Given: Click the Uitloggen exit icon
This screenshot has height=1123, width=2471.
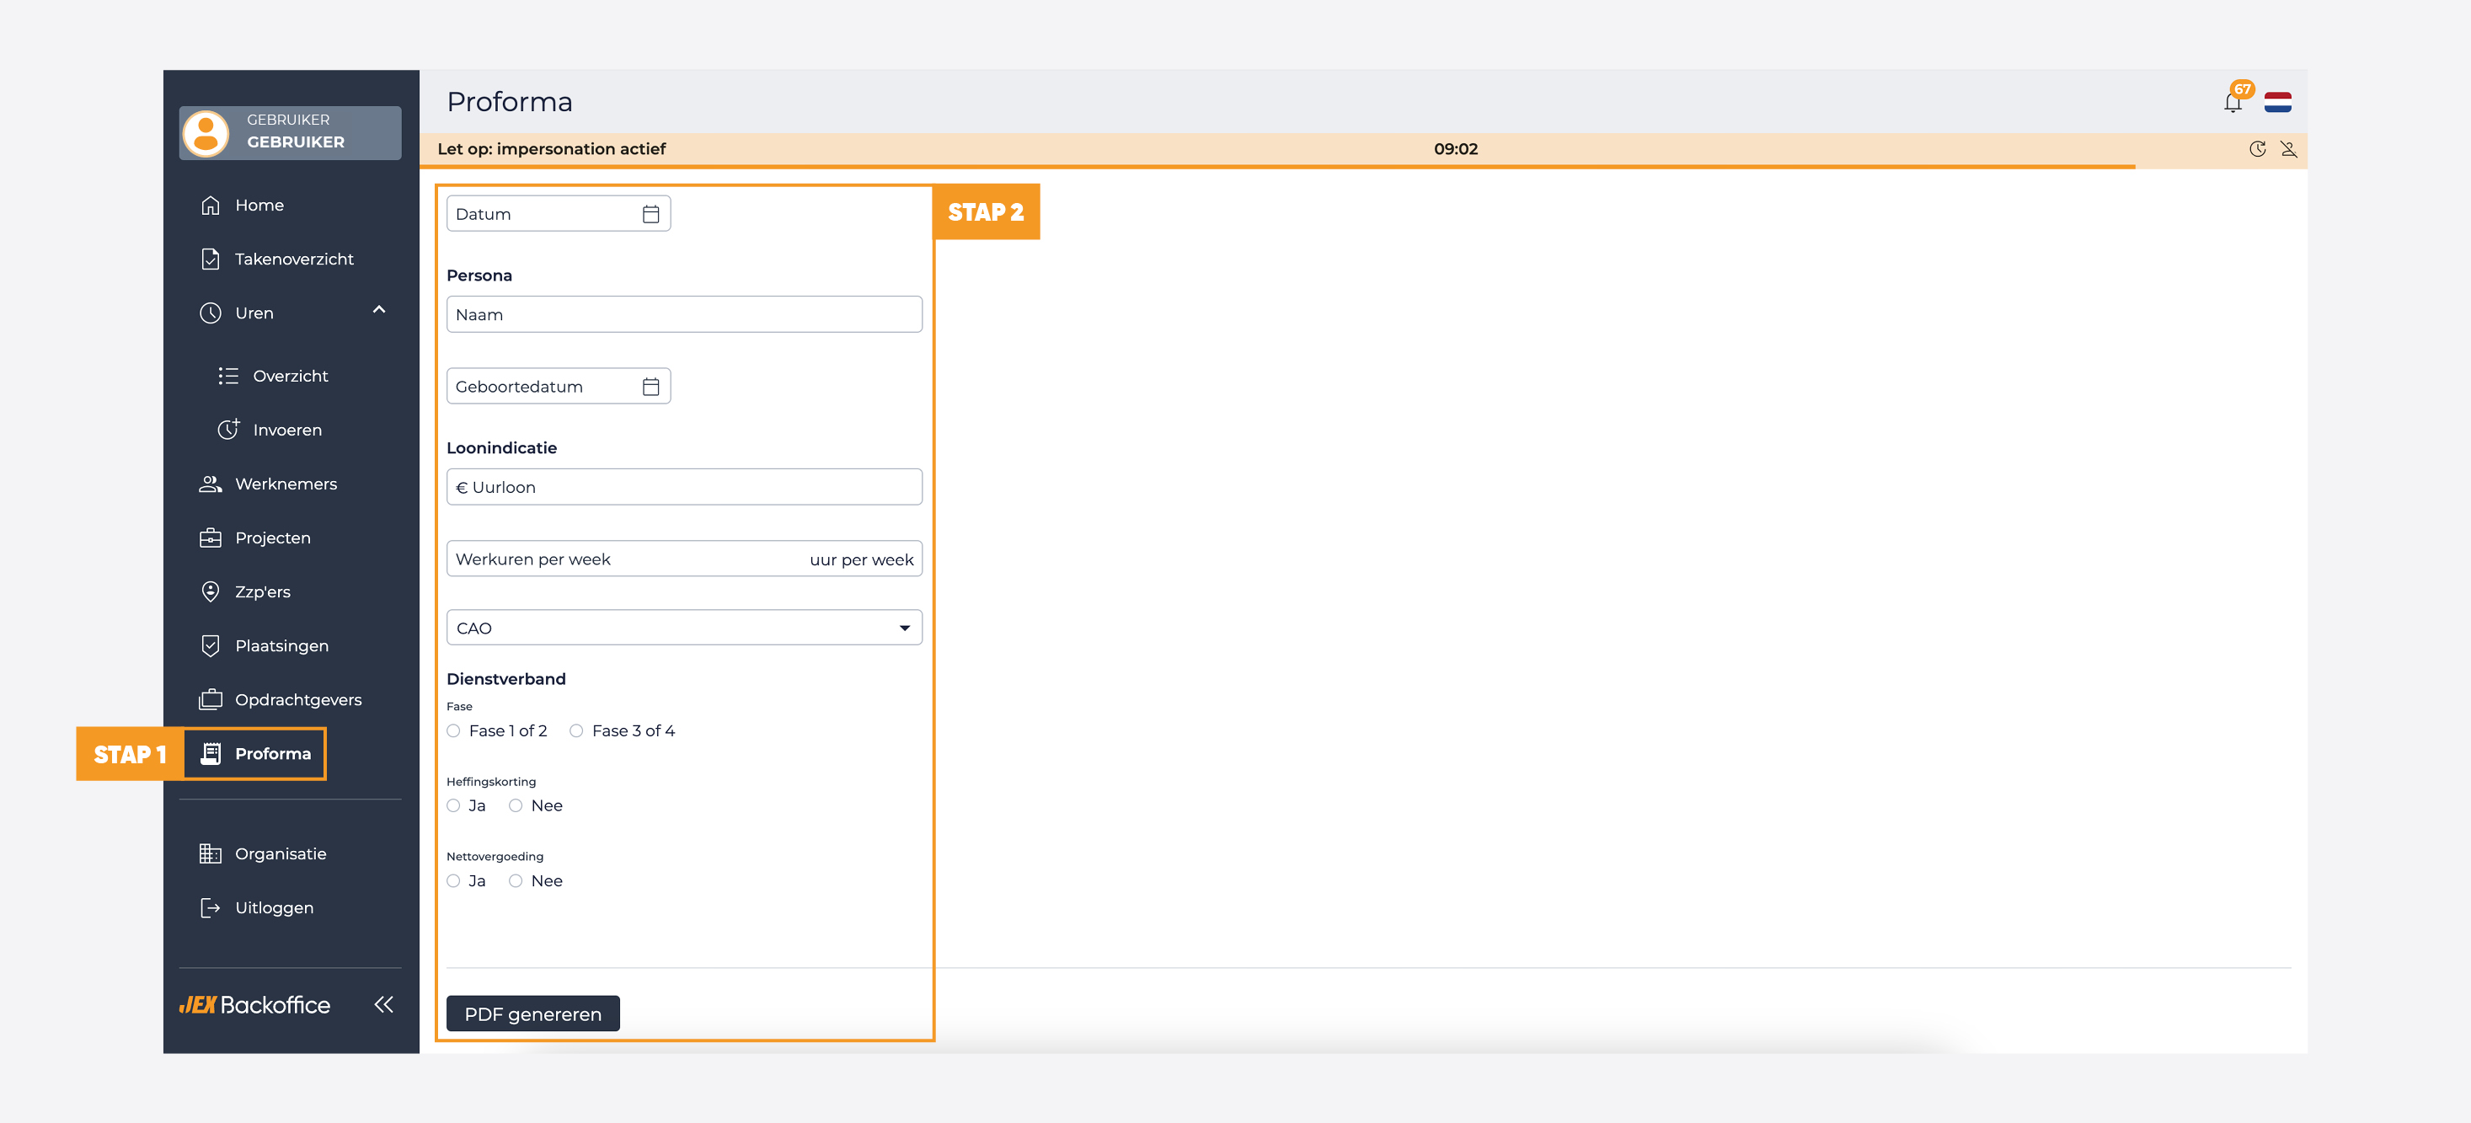Looking at the screenshot, I should 210,907.
